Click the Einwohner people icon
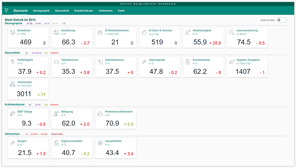Image resolution: width=296 pixels, height=168 pixels. tap(12, 32)
